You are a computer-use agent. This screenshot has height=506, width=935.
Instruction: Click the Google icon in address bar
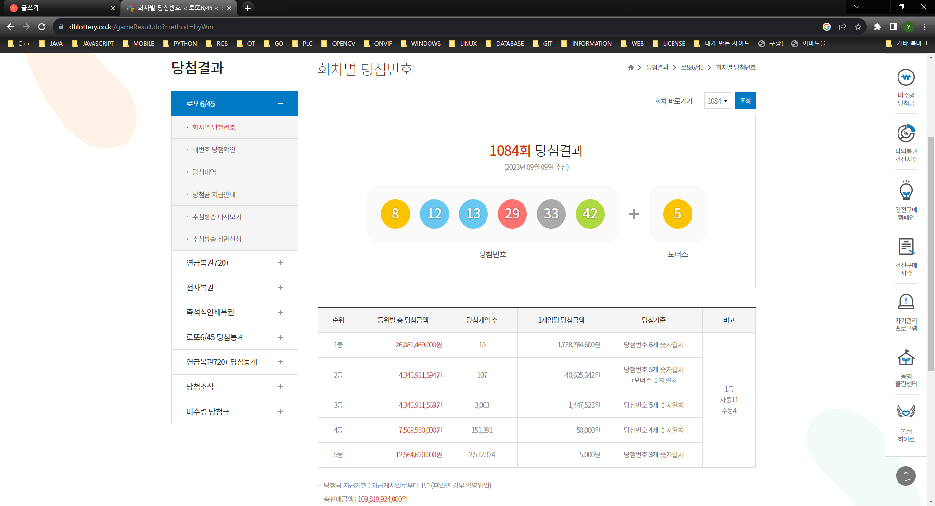point(827,27)
